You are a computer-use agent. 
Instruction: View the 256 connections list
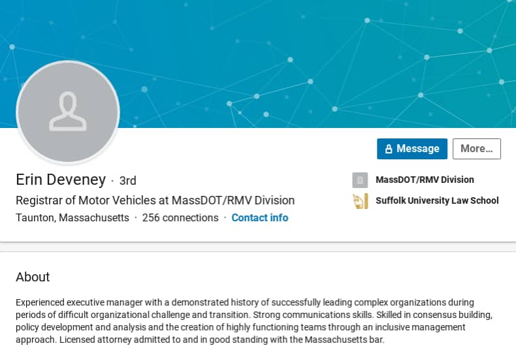coord(180,217)
